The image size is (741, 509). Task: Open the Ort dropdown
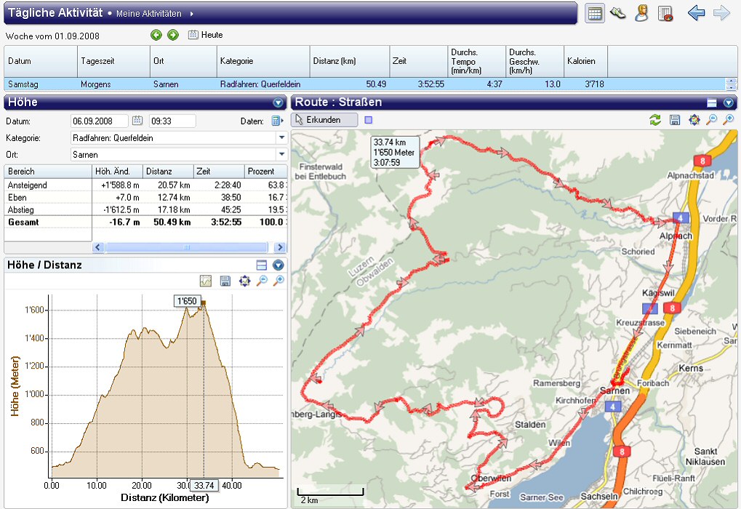[281, 154]
